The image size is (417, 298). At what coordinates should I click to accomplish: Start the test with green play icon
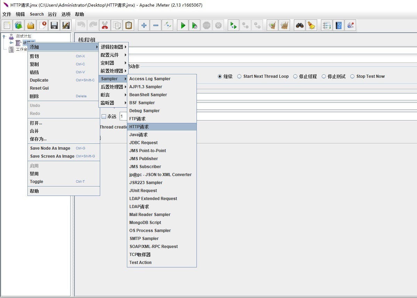pyautogui.click(x=183, y=25)
